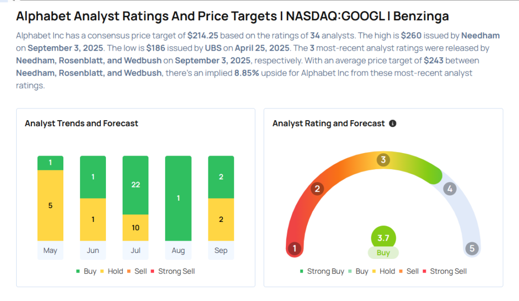The image size is (519, 301).
Task: Click the info icon beside Analyst Rating and Forecast
Action: (x=393, y=123)
